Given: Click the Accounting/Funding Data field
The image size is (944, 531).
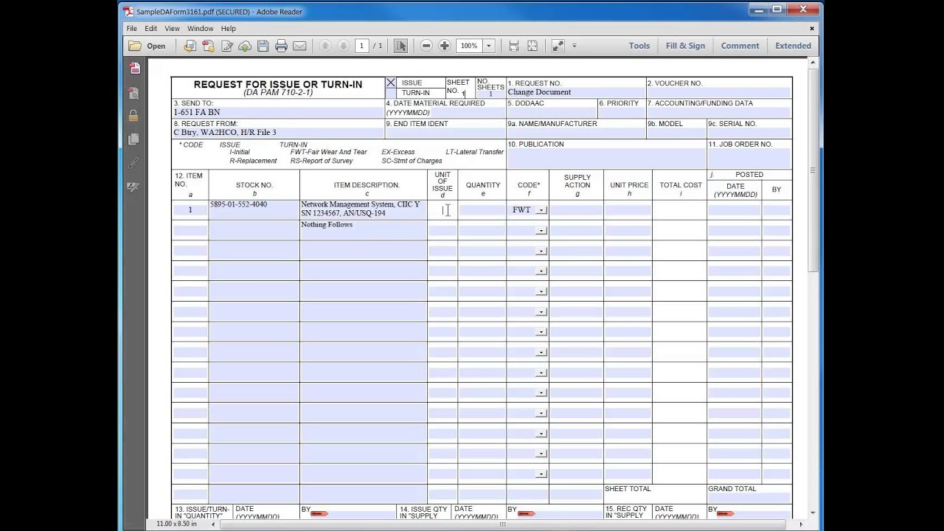Looking at the screenshot, I should tap(719, 113).
